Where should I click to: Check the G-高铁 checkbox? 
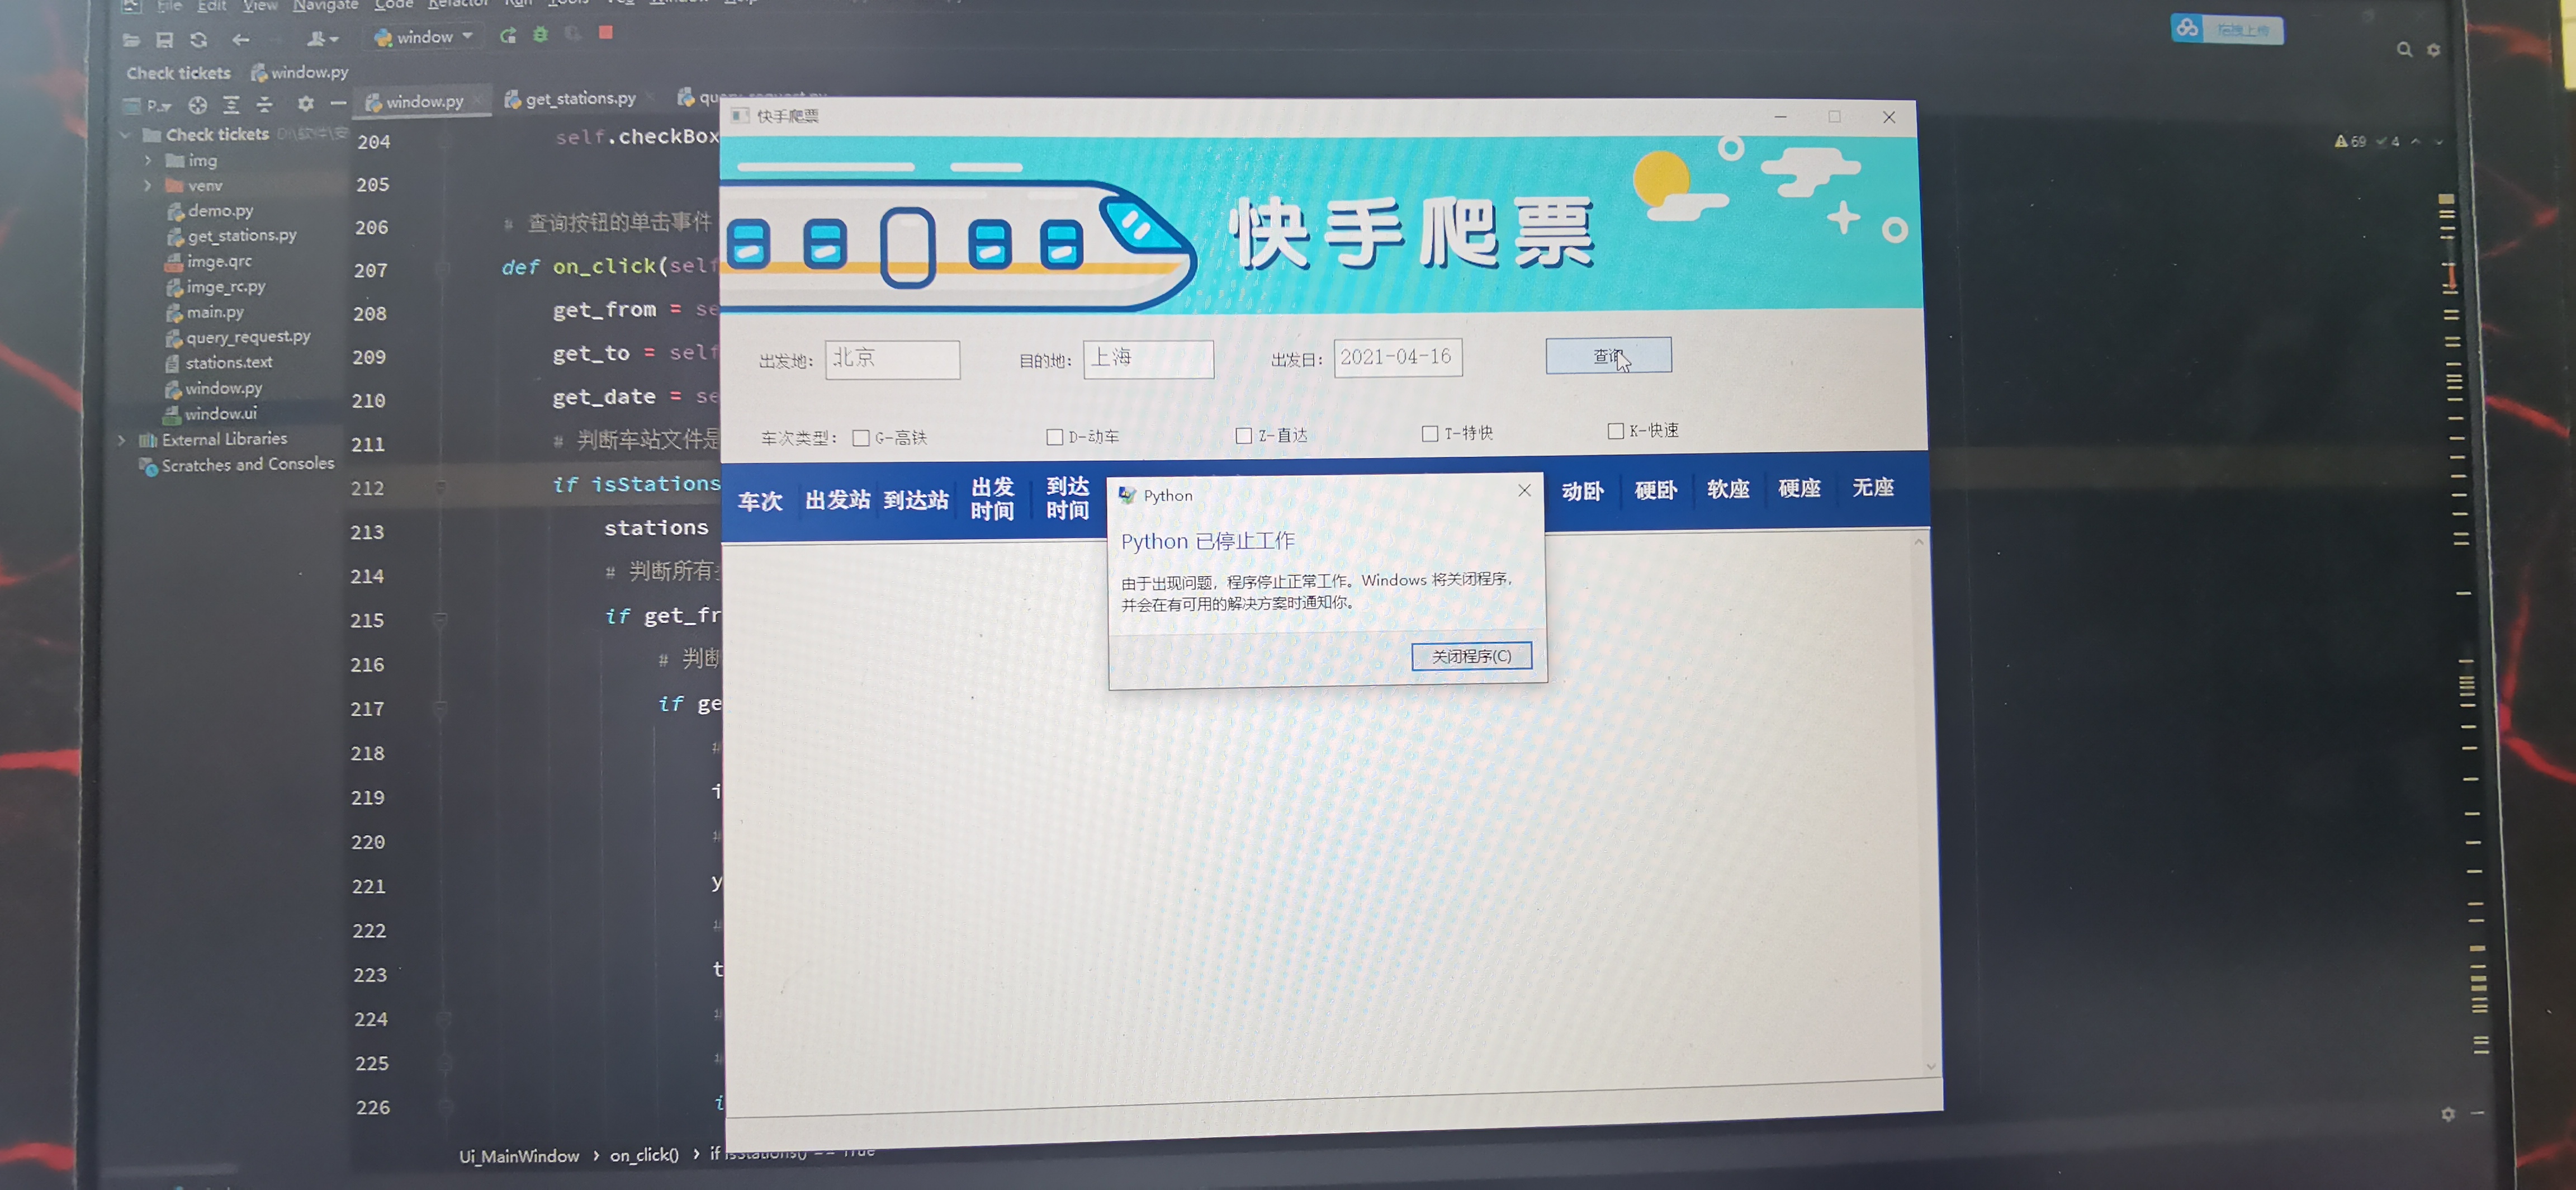point(860,438)
